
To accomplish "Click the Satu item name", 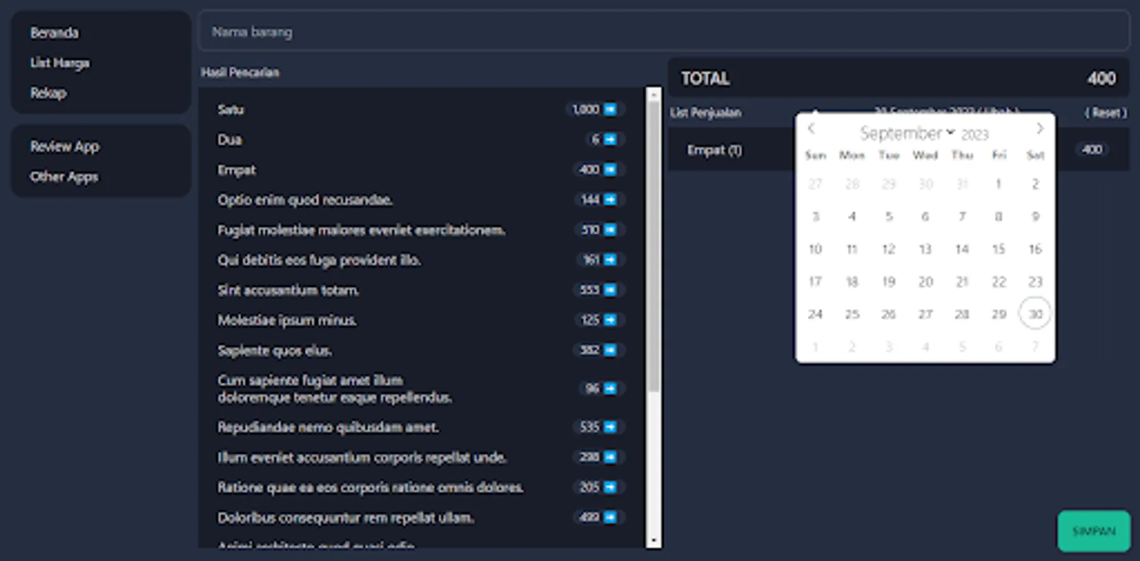I will [231, 110].
